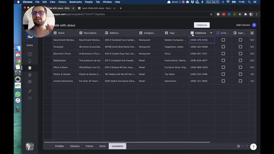
Task: Click the Name column type icon
Action: 55,33
